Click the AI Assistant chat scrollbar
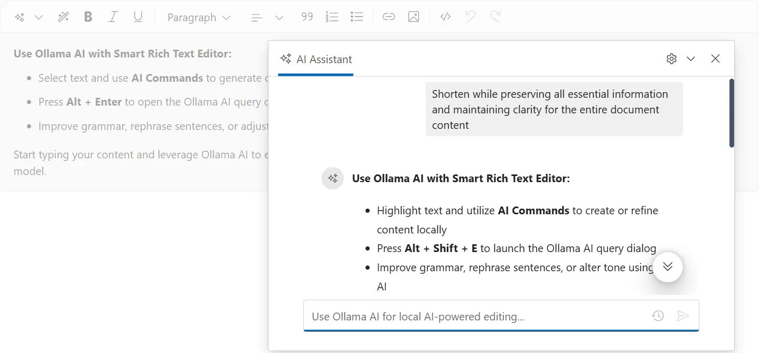 click(732, 113)
